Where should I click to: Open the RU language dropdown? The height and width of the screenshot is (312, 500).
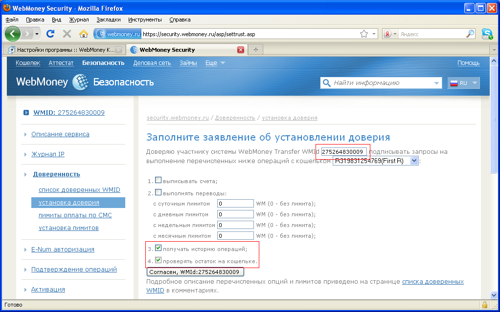click(x=475, y=83)
